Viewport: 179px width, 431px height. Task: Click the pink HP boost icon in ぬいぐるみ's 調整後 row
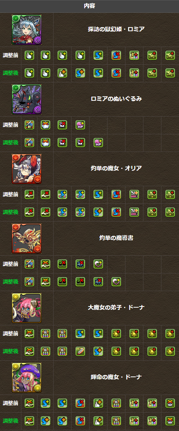pyautogui.click(x=98, y=143)
